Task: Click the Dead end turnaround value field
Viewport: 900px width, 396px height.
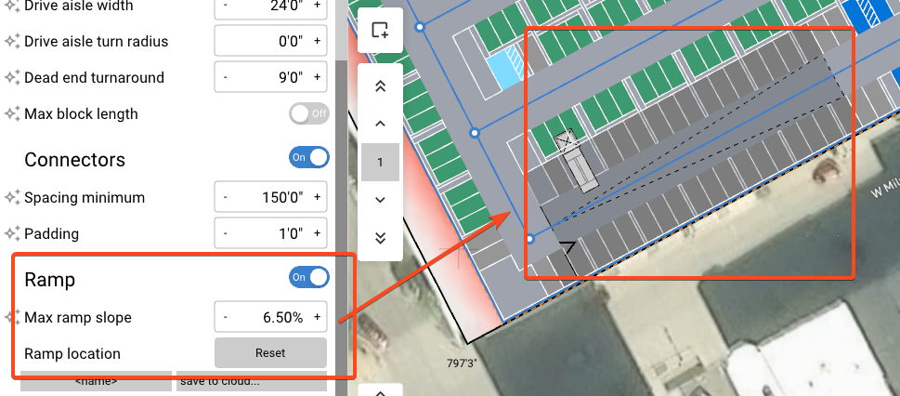Action: [270, 77]
